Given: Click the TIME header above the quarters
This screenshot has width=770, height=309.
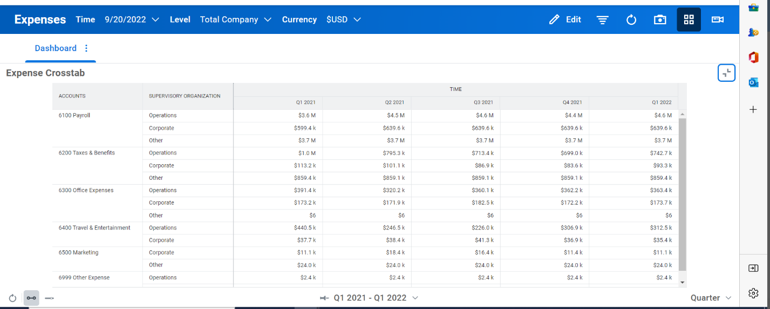Looking at the screenshot, I should [x=455, y=89].
